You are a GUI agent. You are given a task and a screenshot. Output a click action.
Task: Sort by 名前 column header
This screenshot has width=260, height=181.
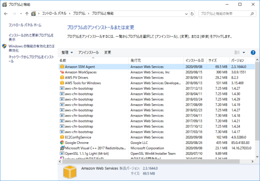pyautogui.click(x=93, y=60)
